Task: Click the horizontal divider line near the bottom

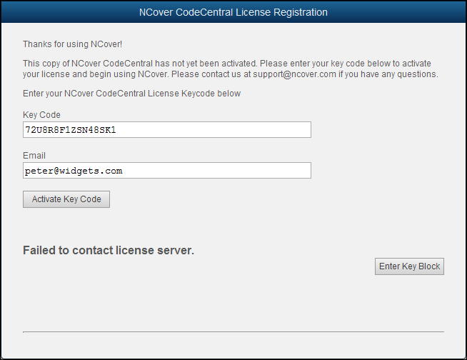Action: pyautogui.click(x=233, y=331)
